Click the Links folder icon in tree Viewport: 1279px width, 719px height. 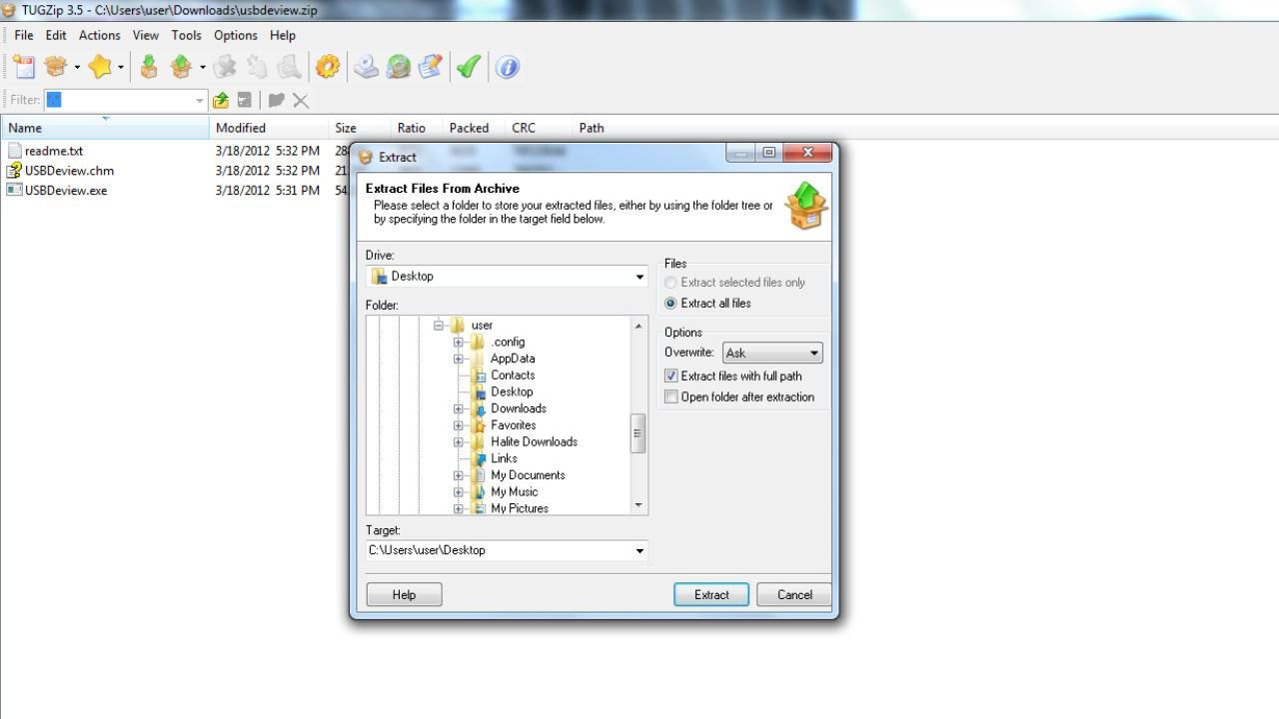coord(479,458)
